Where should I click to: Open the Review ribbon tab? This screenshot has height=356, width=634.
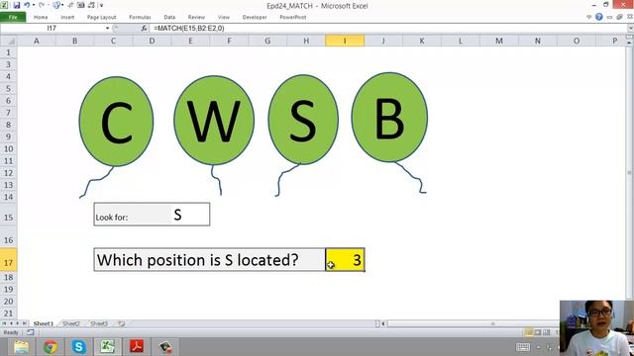pos(196,18)
